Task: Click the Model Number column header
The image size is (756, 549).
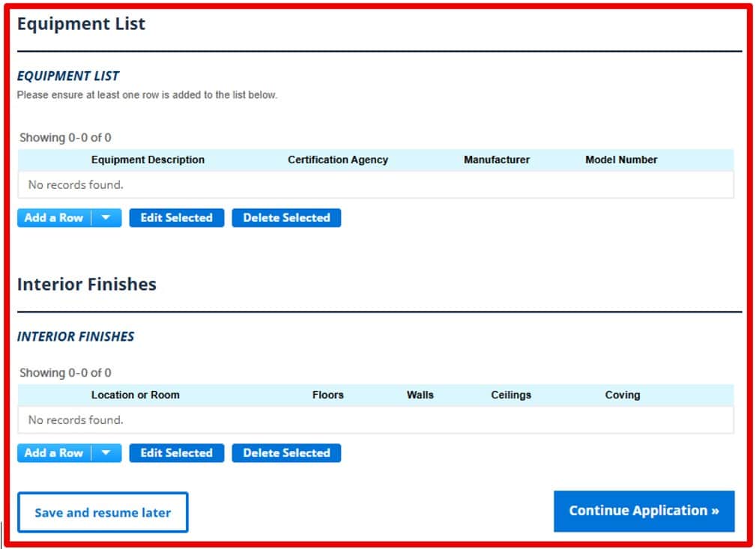Action: point(621,160)
